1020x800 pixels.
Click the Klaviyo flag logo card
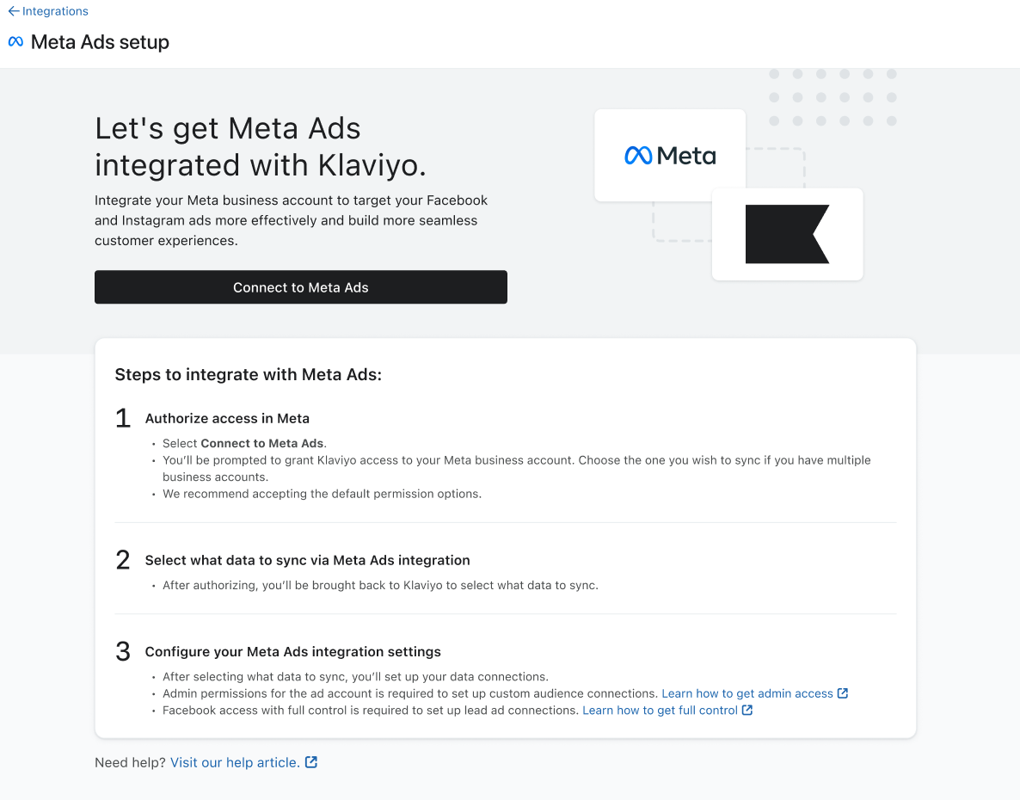coord(787,234)
